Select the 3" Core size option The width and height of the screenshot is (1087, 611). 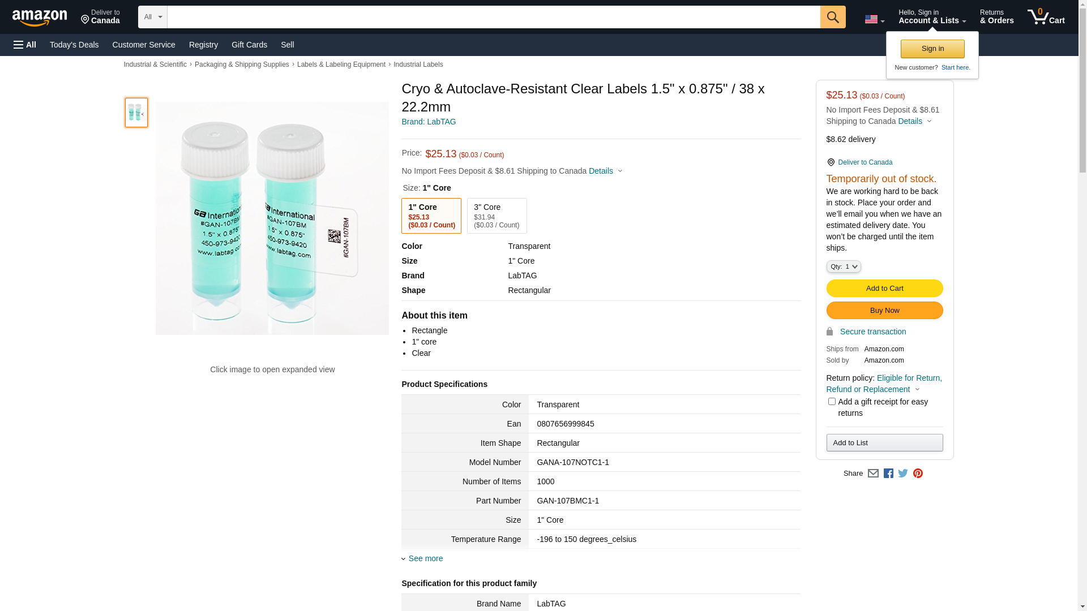pyautogui.click(x=497, y=216)
